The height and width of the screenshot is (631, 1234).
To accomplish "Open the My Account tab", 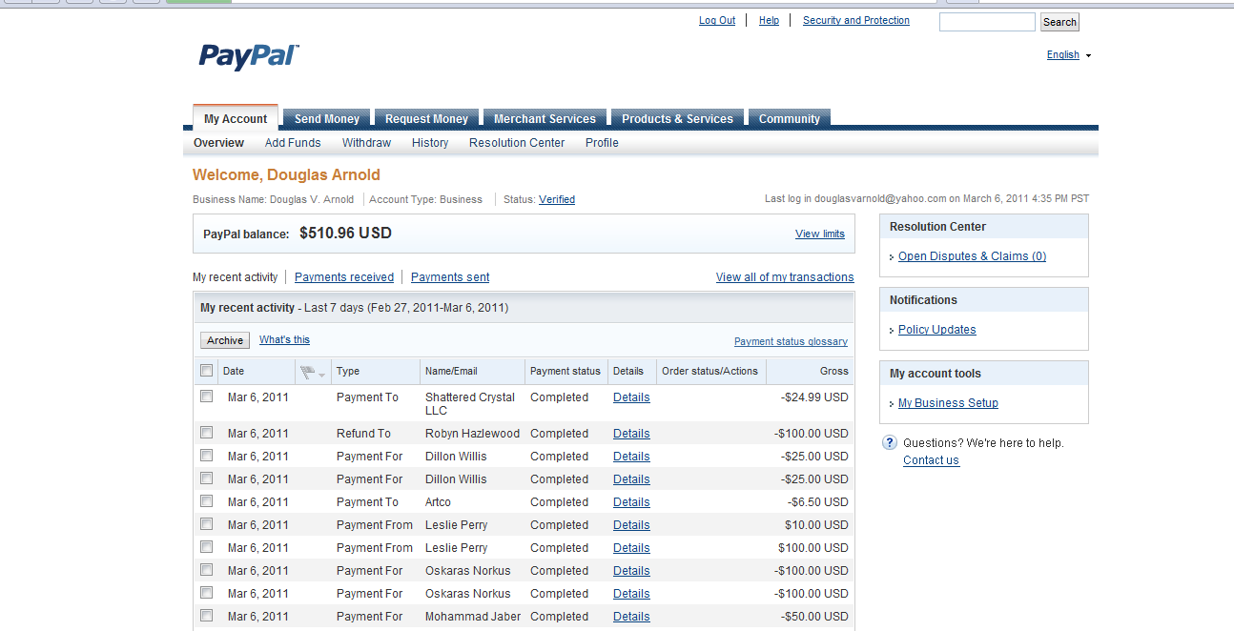I will [236, 118].
